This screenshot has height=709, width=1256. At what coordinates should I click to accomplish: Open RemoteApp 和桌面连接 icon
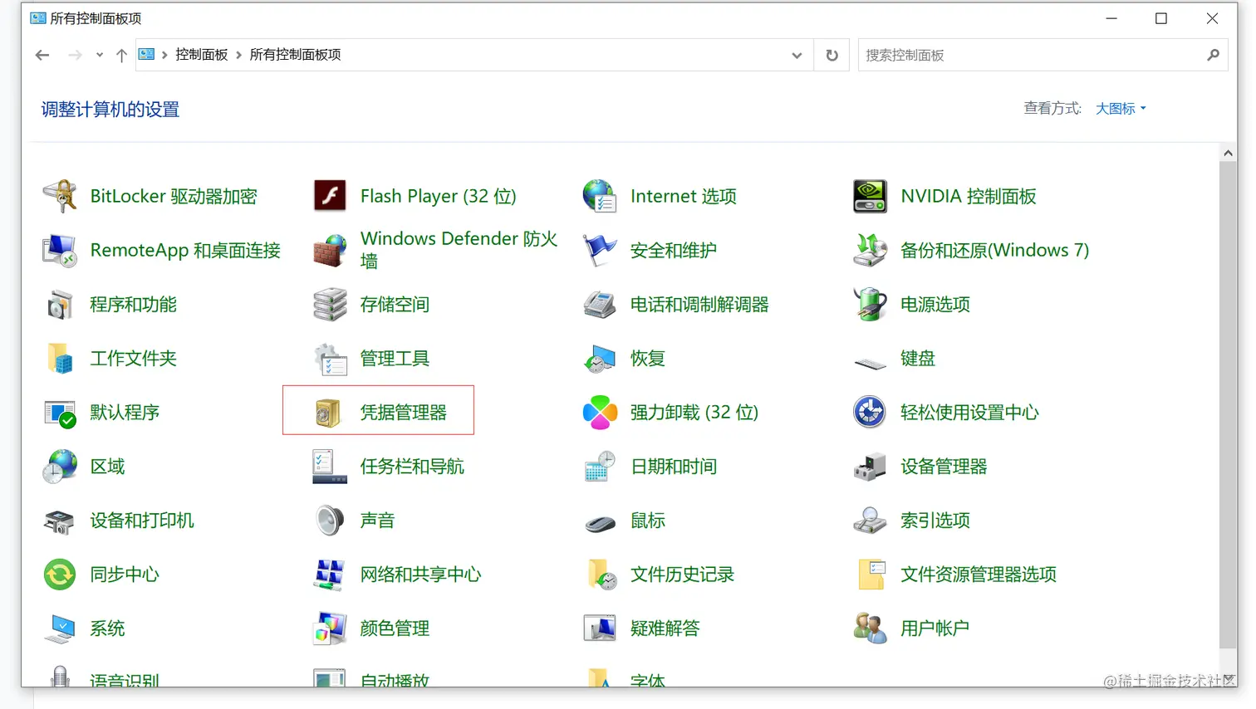[x=60, y=251]
